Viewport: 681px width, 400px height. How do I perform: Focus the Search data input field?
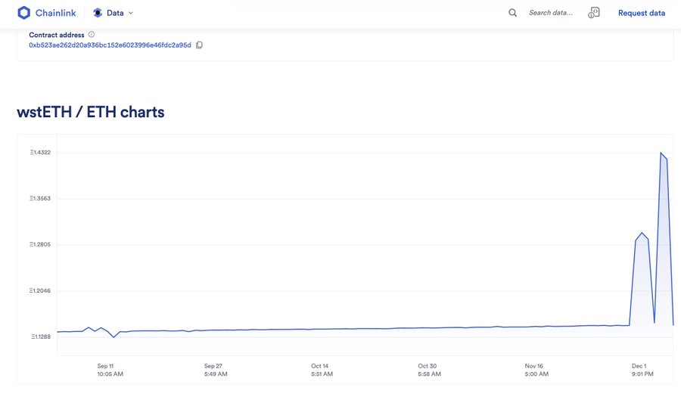551,13
